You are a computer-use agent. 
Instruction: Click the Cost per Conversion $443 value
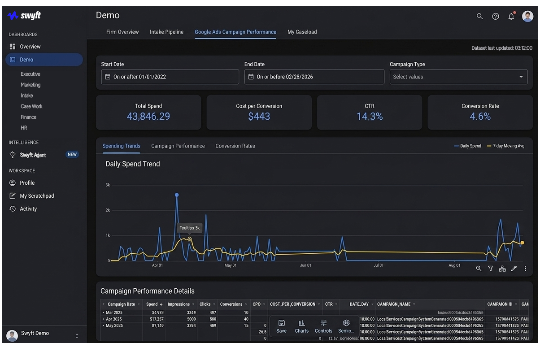click(259, 117)
